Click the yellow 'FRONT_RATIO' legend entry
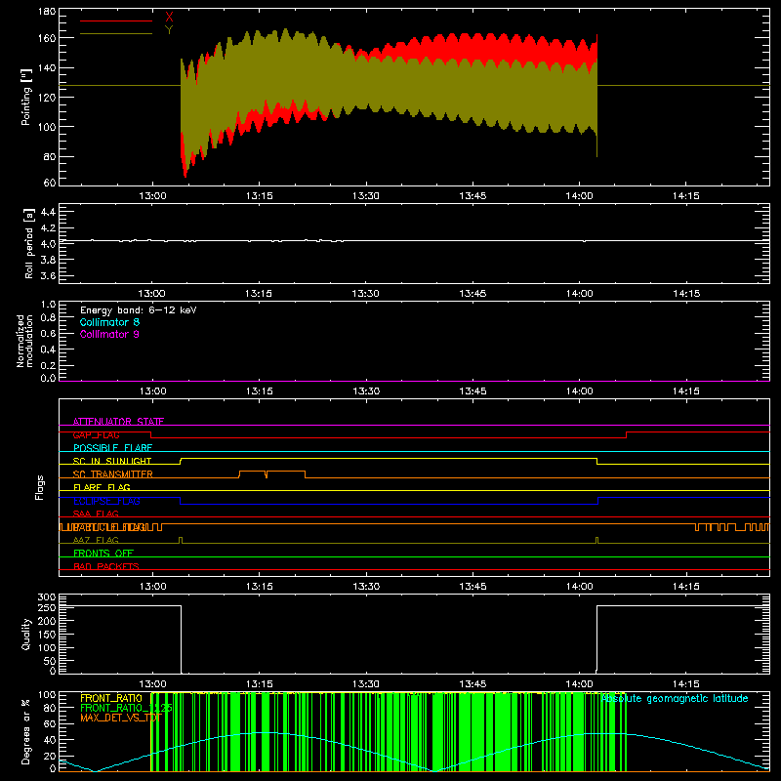The image size is (781, 781). point(111,698)
